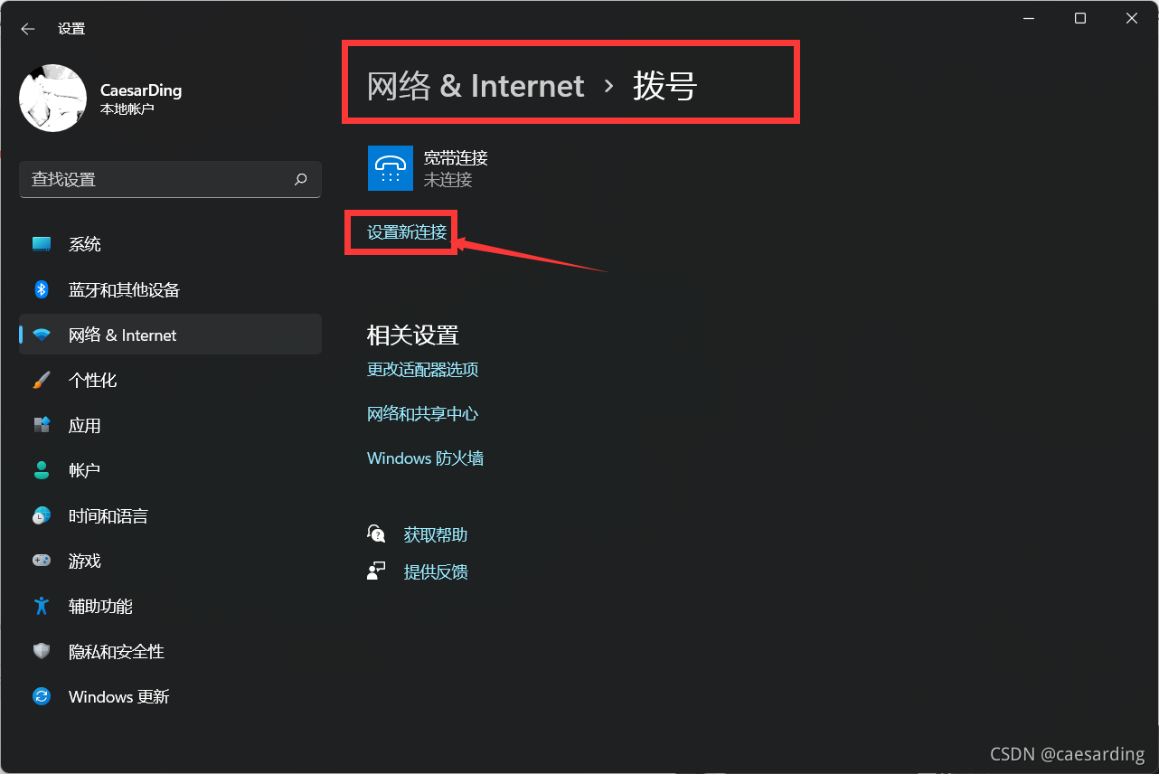This screenshot has width=1159, height=774.
Task: Click the 提供反馈 feedback icon
Action: tap(377, 571)
